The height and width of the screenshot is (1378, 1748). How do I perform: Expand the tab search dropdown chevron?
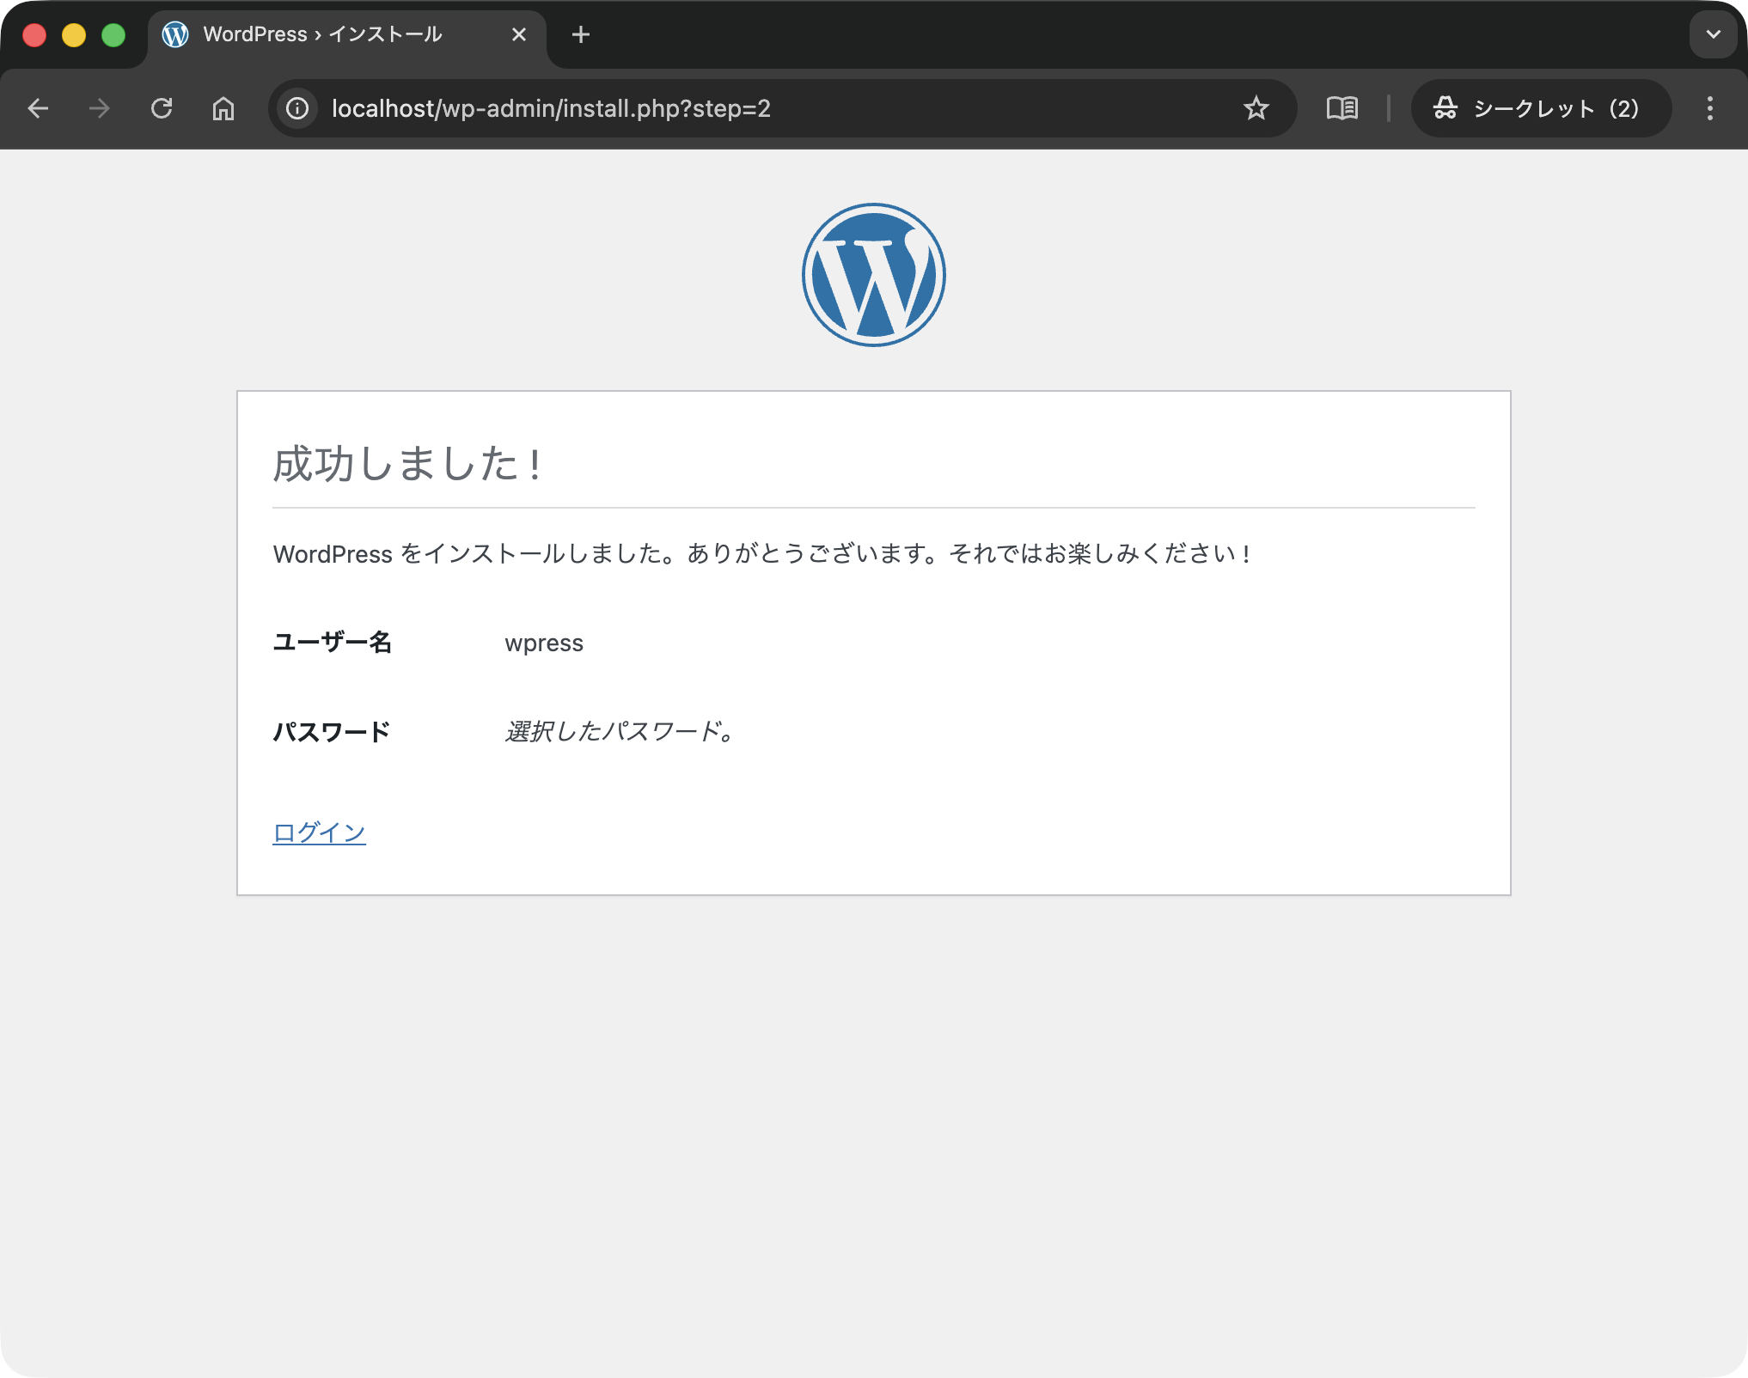click(x=1713, y=34)
